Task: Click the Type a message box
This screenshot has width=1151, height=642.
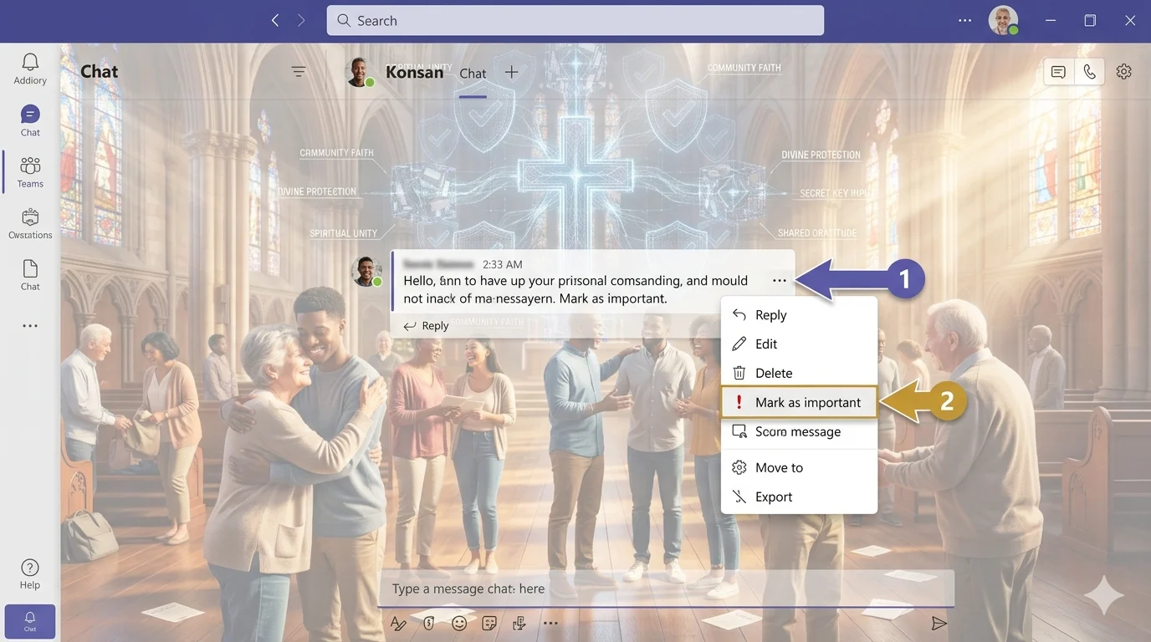Action: click(x=667, y=588)
